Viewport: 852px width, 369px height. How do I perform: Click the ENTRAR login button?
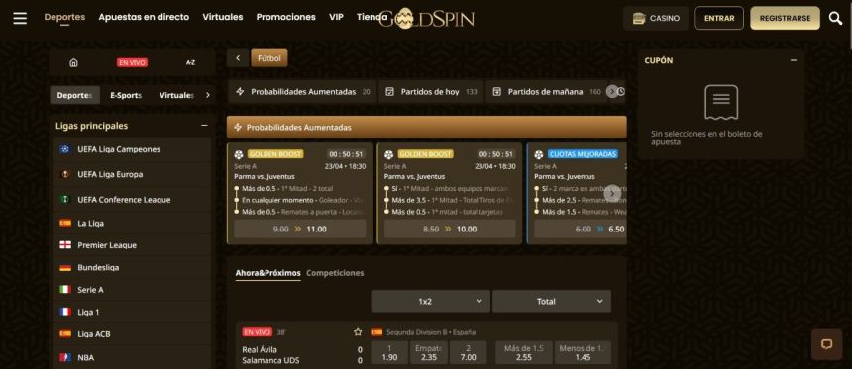[x=719, y=18]
